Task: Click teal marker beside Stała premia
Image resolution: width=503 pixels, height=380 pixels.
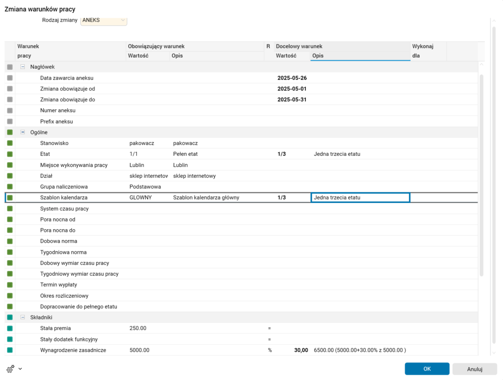Action: click(10, 328)
